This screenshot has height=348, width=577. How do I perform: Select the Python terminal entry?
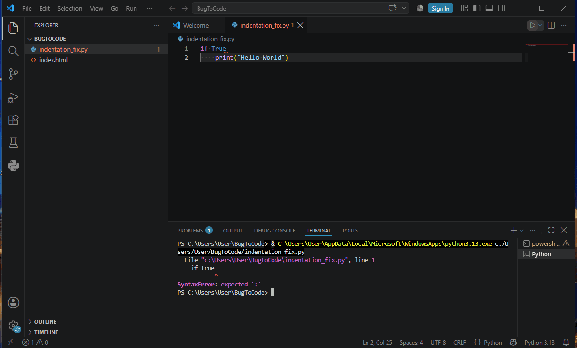(546, 254)
